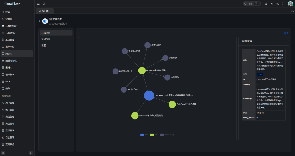This screenshot has height=156, width=295.
Task: Select the 流式AI编程 node
Action: tap(147, 45)
